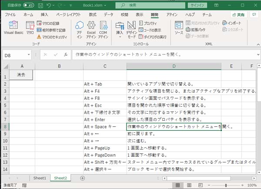This screenshot has width=261, height=189.
Task: Click the insert function fx icon
Action: pos(66,55)
